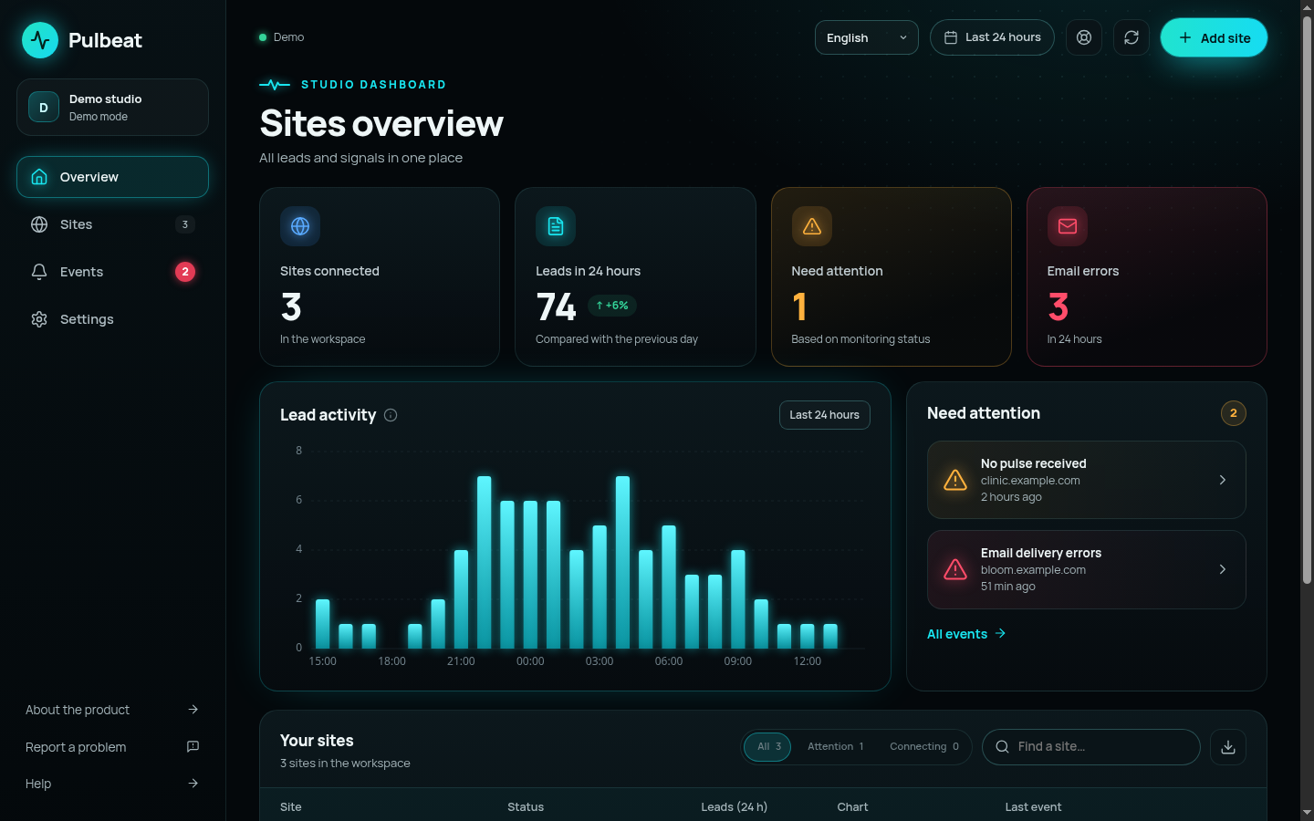Go to Sites in the sidebar
1314x821 pixels.
pyautogui.click(x=112, y=224)
